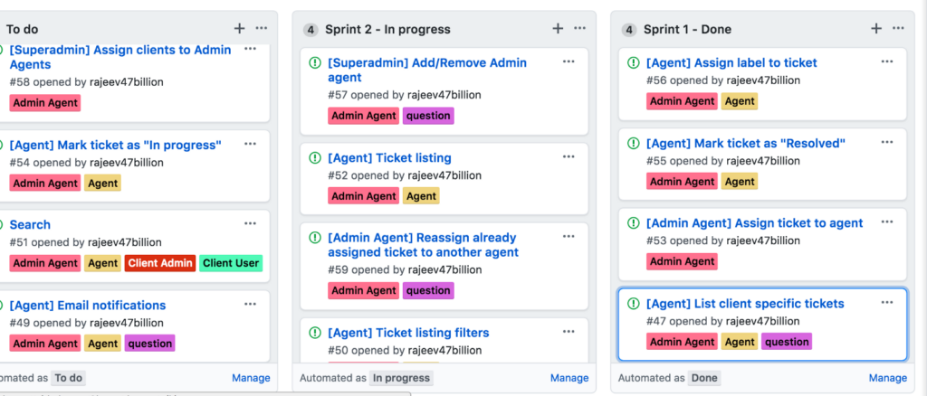This screenshot has width=927, height=396.
Task: Open card menu for Assign label to ticket
Action: (887, 61)
